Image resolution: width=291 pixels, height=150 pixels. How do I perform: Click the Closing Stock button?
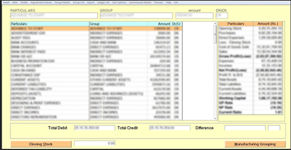coord(41,144)
